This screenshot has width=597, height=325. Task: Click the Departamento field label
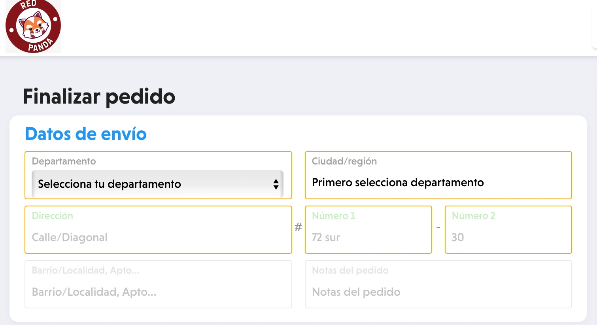[x=64, y=161]
